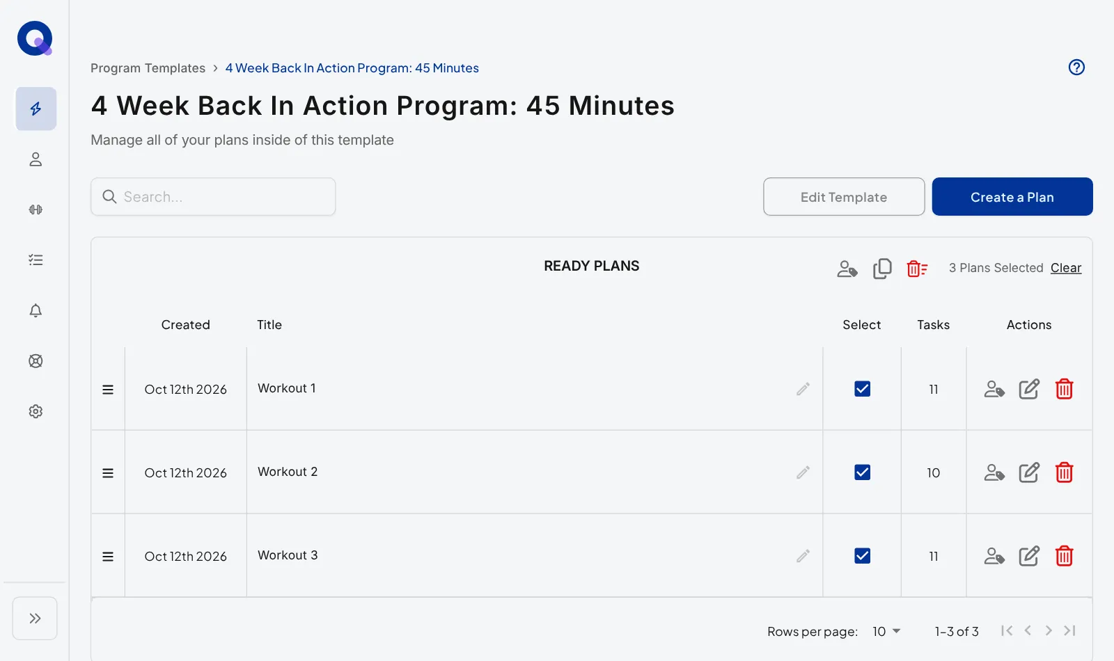Uncheck the Workout 1 select checkbox

point(862,389)
